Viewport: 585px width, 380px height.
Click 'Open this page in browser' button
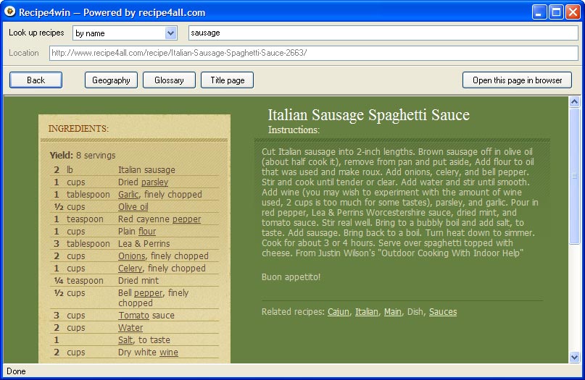[517, 80]
